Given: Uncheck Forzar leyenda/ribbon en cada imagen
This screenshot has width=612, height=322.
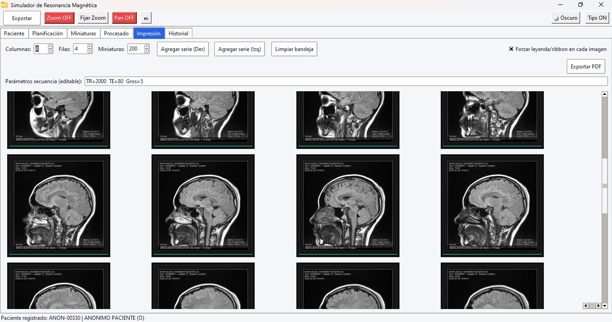Looking at the screenshot, I should (511, 49).
